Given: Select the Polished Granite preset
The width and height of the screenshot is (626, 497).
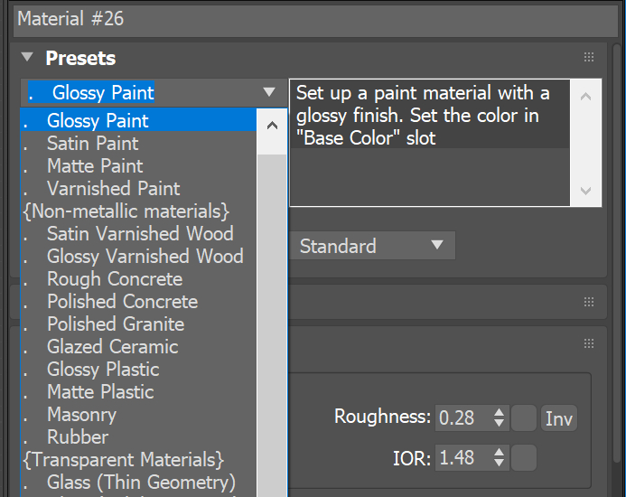Looking at the screenshot, I should 138,324.
